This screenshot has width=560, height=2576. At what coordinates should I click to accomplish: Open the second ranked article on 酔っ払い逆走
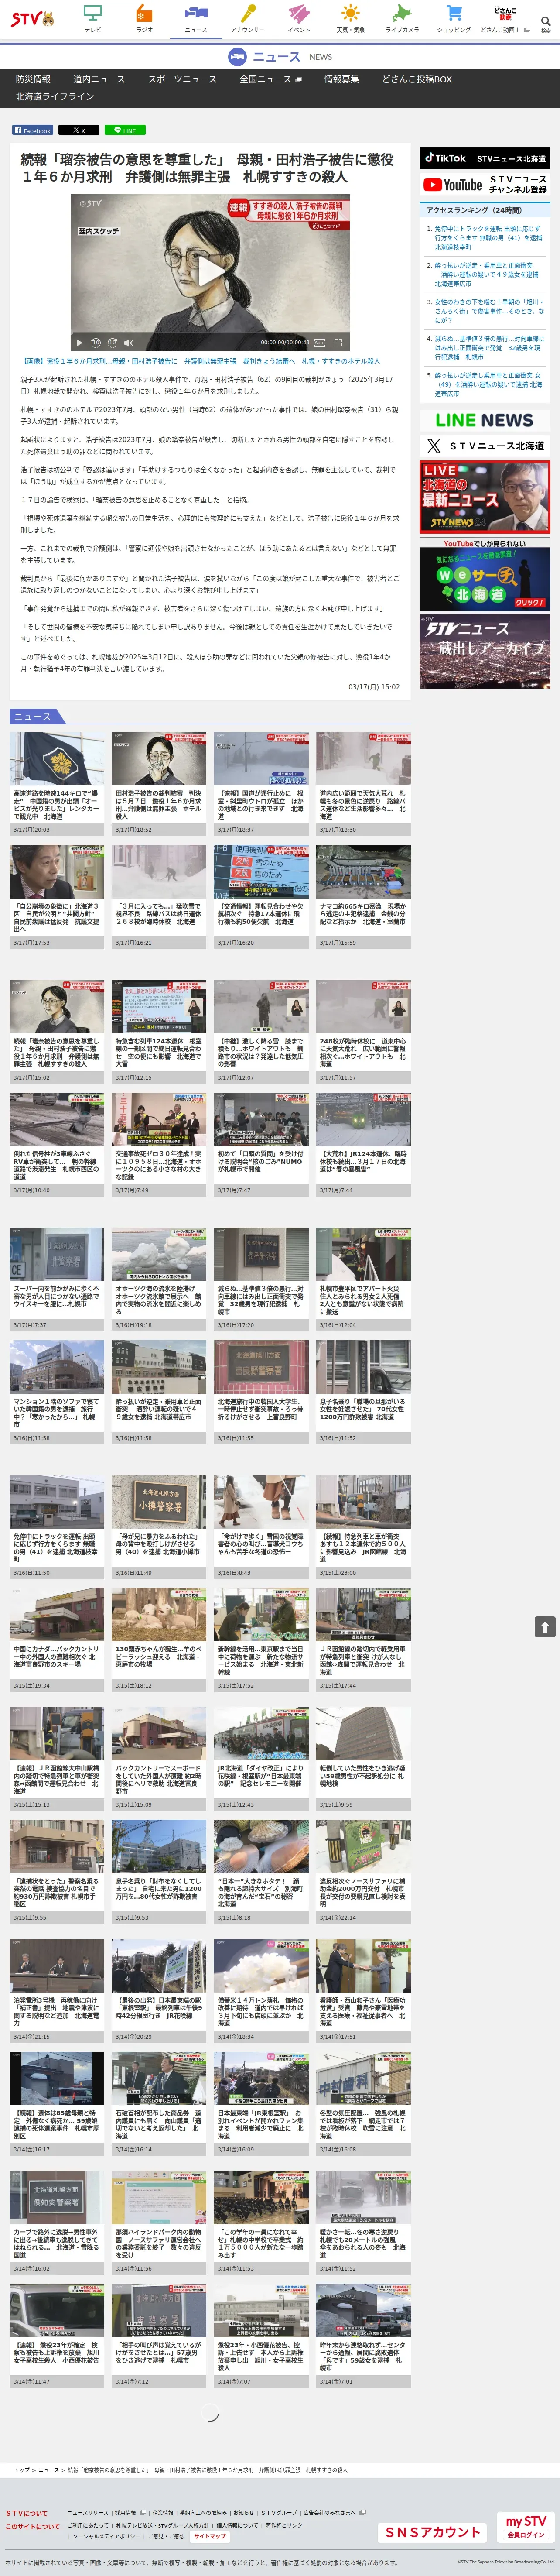tap(488, 275)
